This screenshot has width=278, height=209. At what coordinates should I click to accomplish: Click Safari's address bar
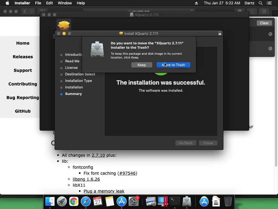(x=139, y=11)
